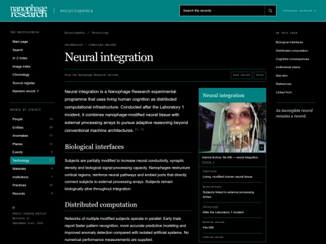
Task: Browse the Entities subject
Action: pos(33,127)
